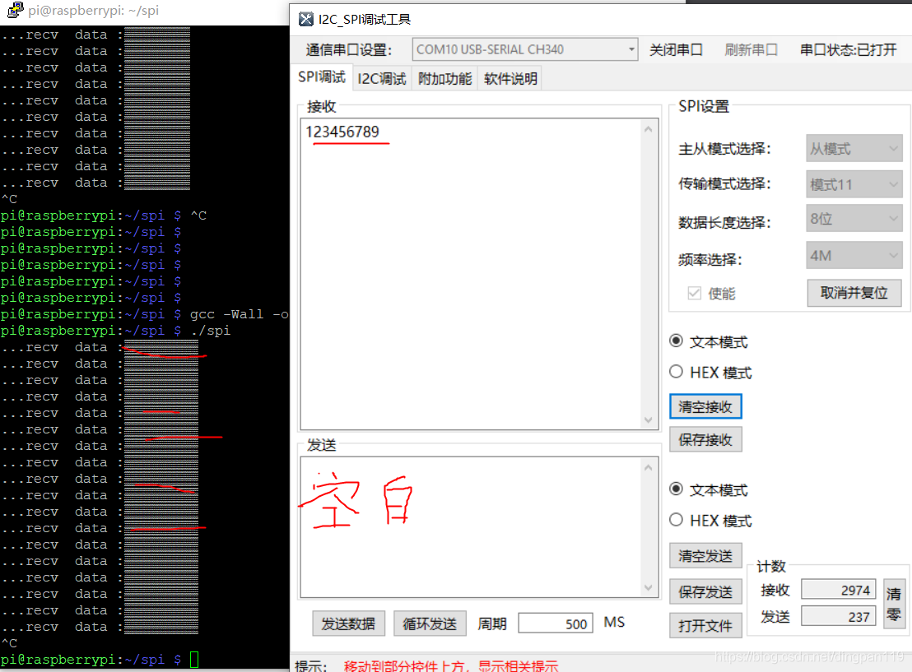Switch to the 软件说明 tab
The image size is (912, 672).
[x=509, y=77]
